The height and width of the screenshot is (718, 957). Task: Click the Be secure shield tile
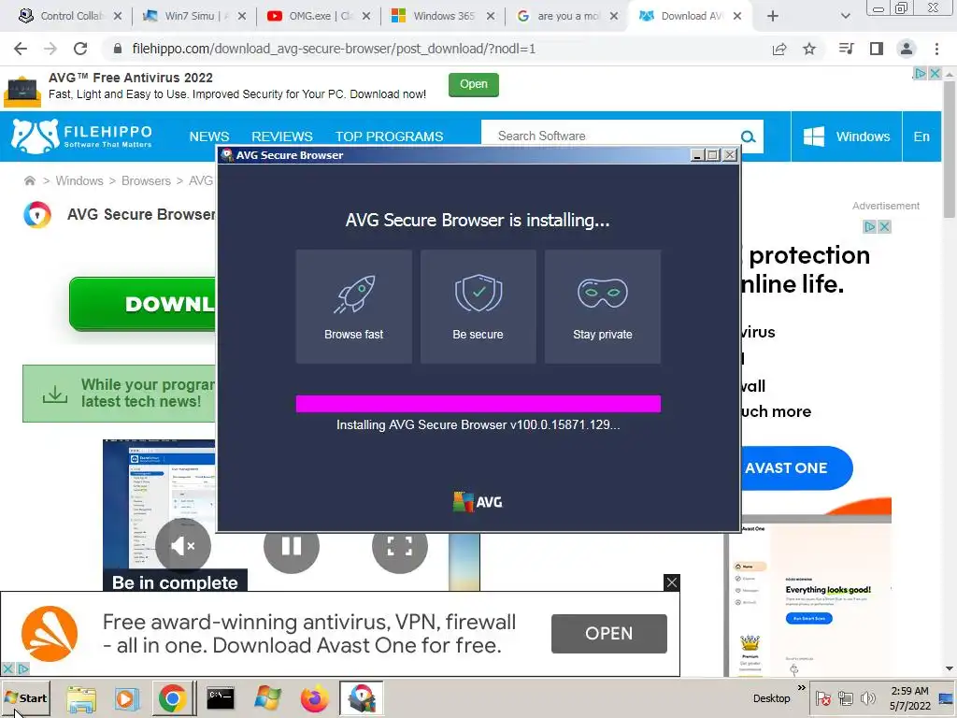point(478,307)
